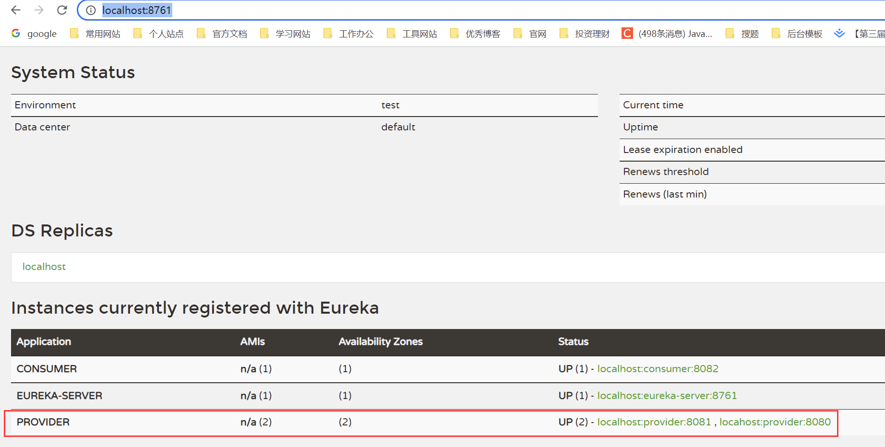
Task: Open the locahost:provider:8080 instance link
Action: click(x=775, y=422)
